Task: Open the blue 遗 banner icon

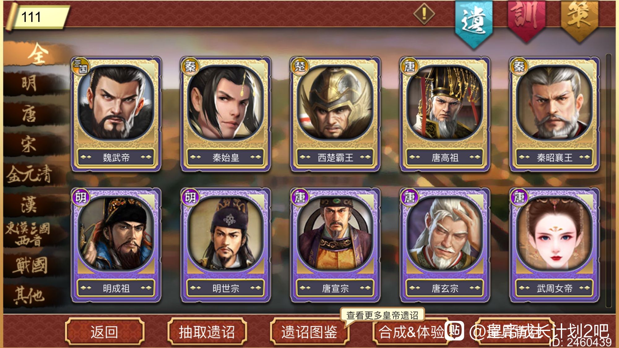Action: (474, 23)
